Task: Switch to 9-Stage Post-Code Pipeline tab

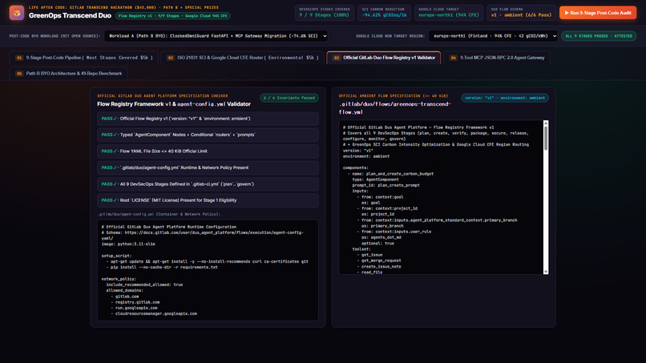Action: (84, 58)
